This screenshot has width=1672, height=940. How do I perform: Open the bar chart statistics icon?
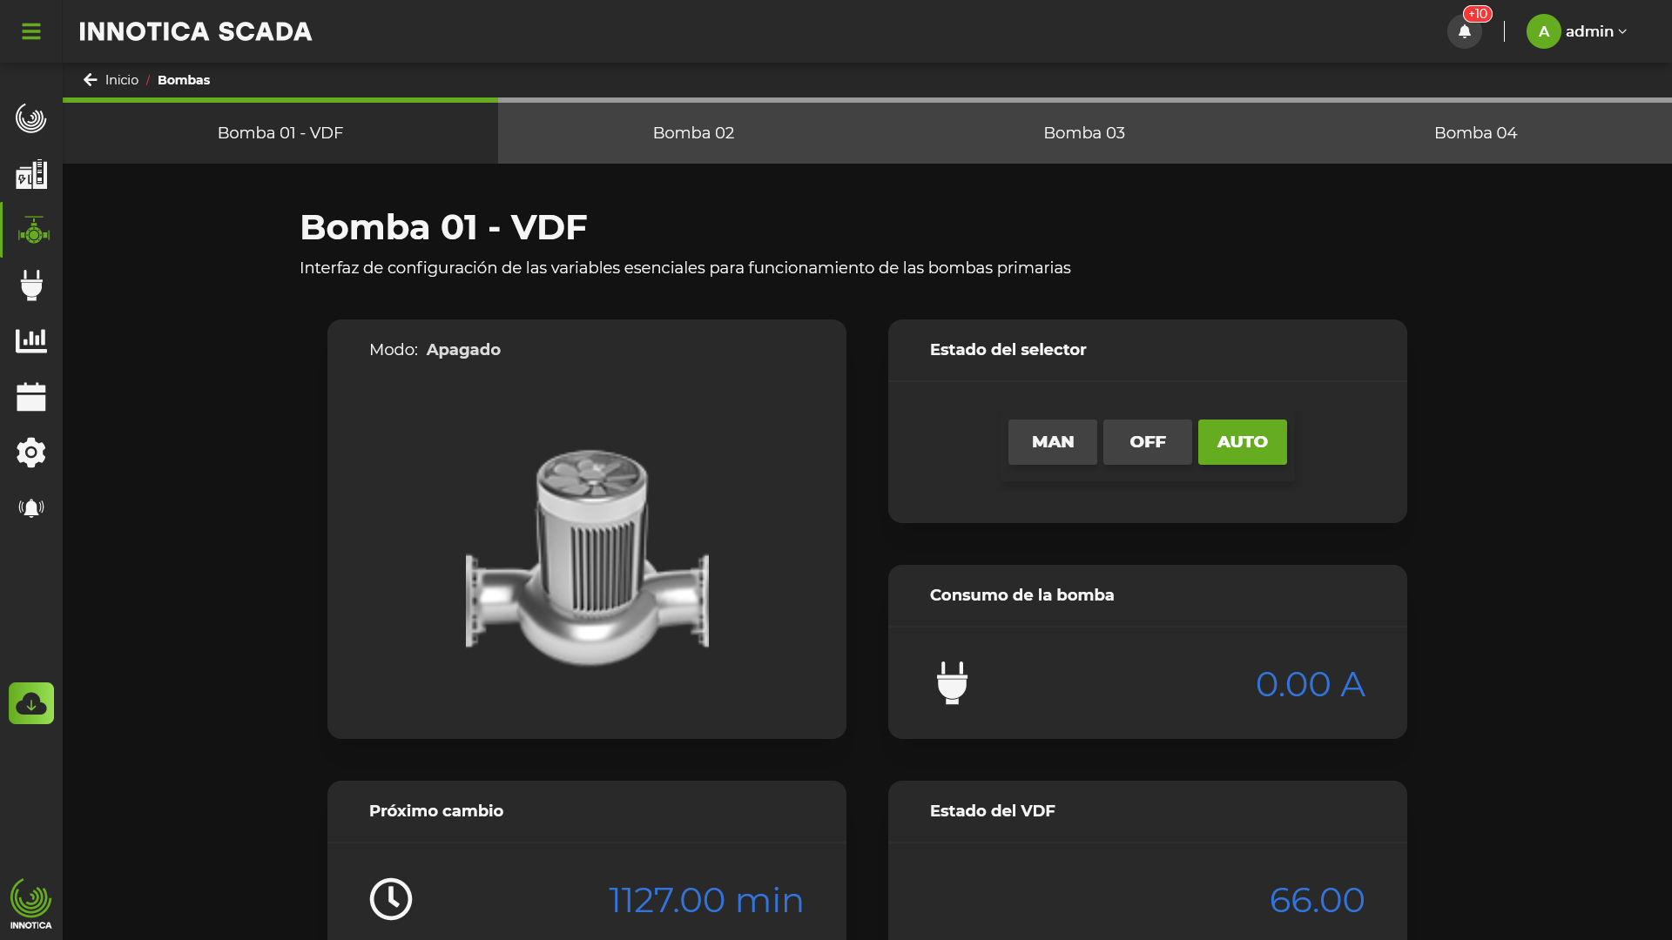point(31,340)
